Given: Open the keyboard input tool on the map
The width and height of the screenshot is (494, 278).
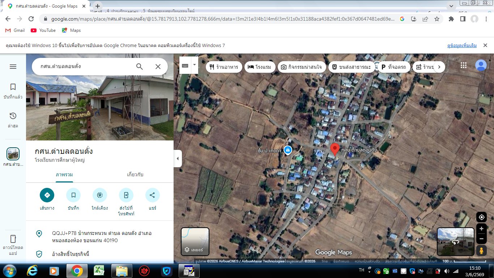Looking at the screenshot, I should [x=185, y=66].
